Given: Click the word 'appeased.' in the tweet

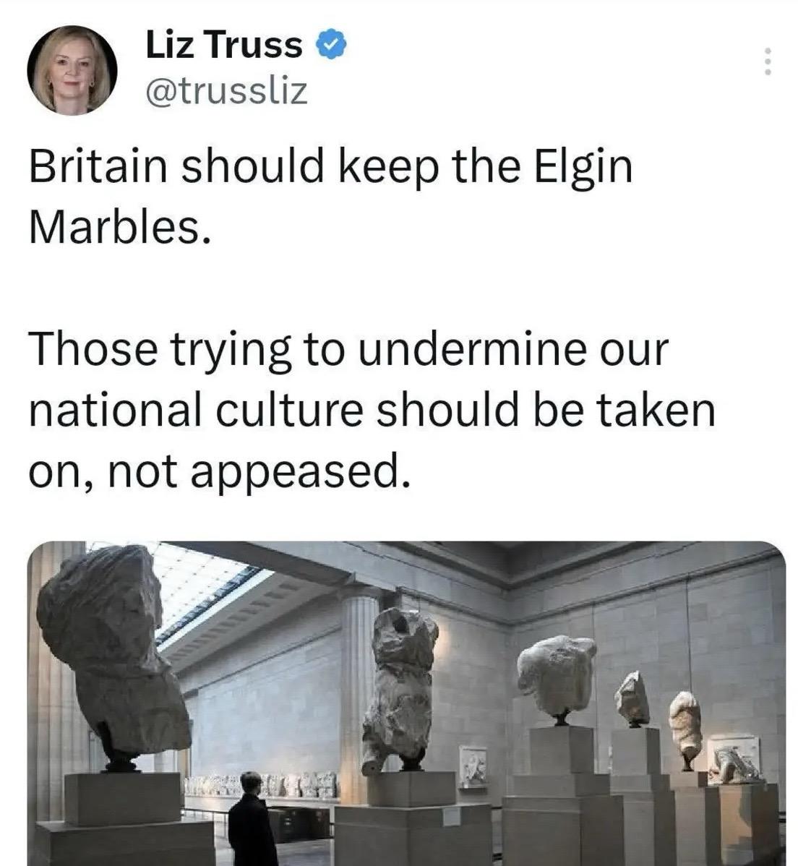Looking at the screenshot, I should (301, 473).
